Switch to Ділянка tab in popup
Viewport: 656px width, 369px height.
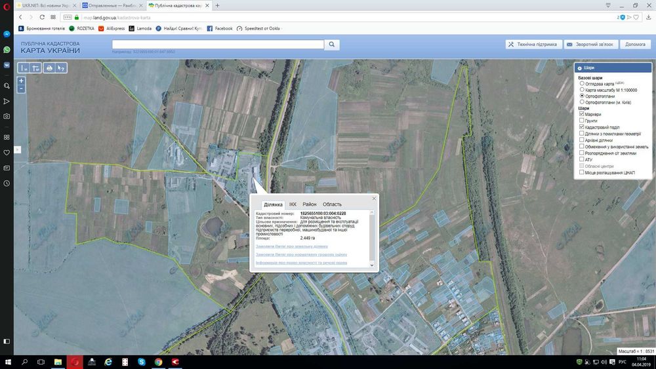point(273,204)
